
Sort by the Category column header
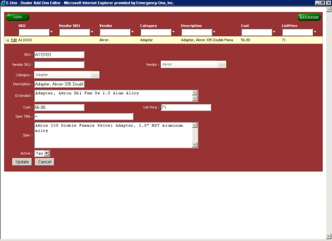pyautogui.click(x=148, y=26)
